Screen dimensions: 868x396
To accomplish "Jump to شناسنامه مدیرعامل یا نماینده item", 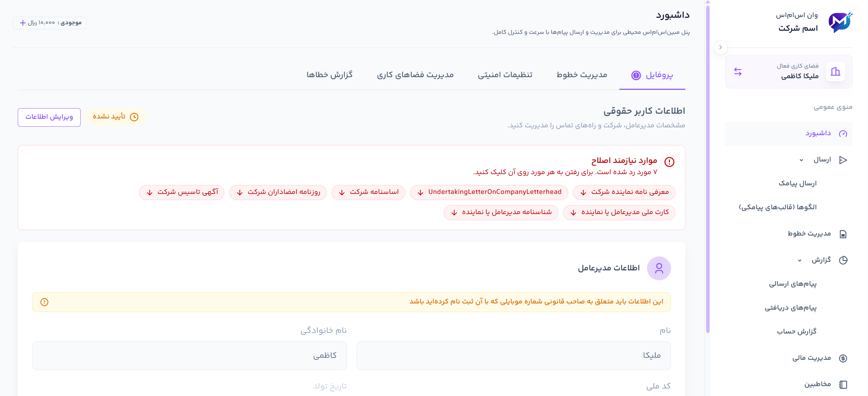I will [x=501, y=212].
